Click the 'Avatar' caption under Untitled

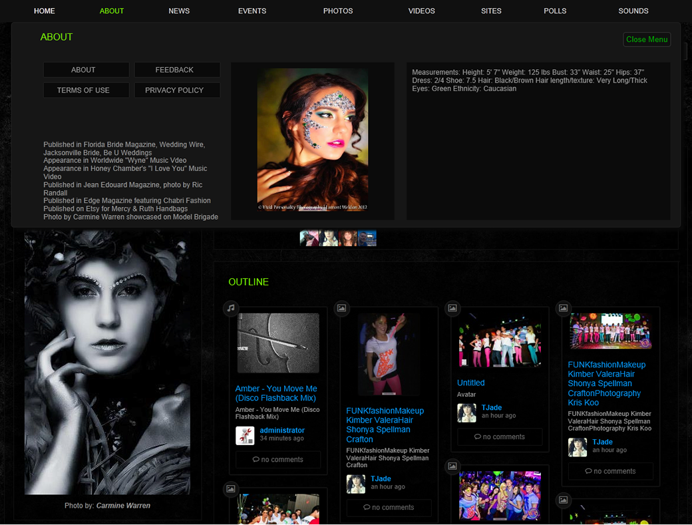coord(466,395)
